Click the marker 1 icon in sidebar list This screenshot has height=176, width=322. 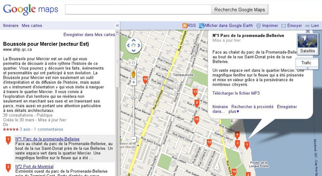click(x=8, y=141)
